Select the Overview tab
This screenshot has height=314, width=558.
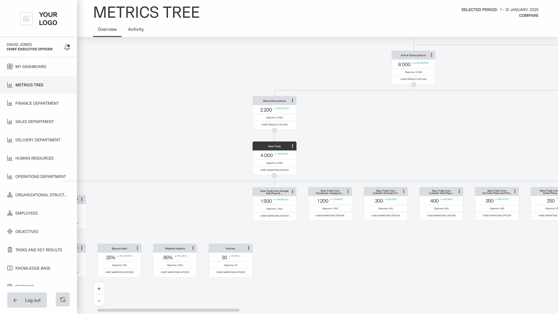[x=107, y=29]
